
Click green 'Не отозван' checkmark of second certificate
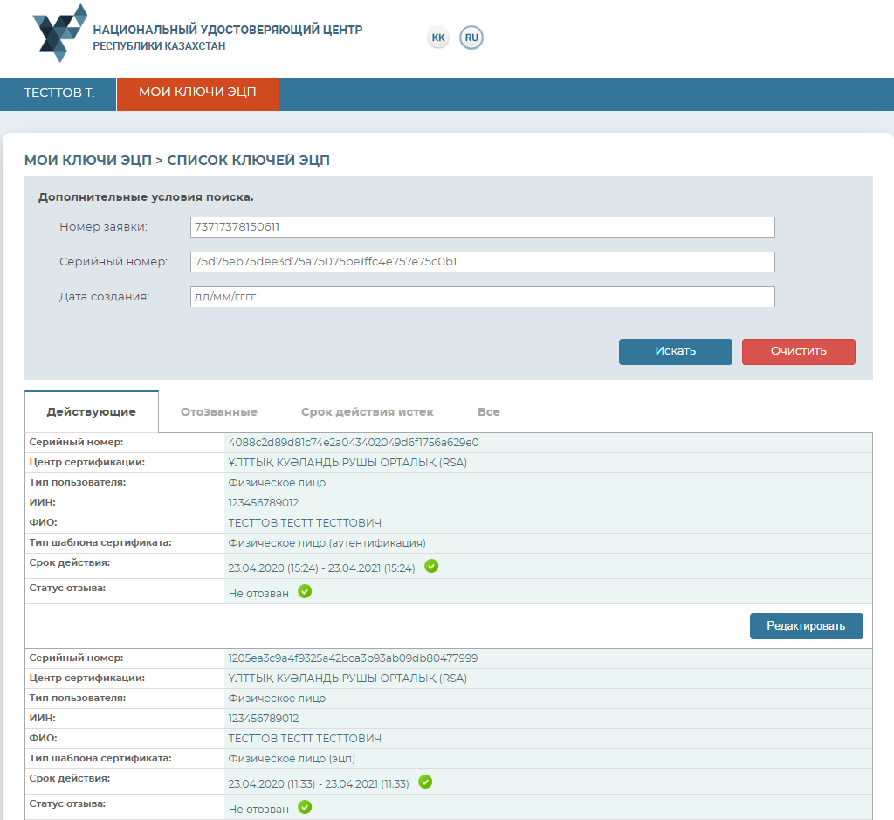pos(305,807)
